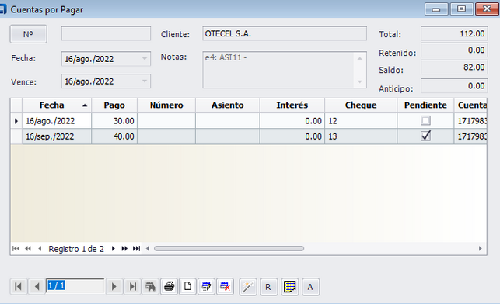Select the row indicator of the first row

(16, 121)
